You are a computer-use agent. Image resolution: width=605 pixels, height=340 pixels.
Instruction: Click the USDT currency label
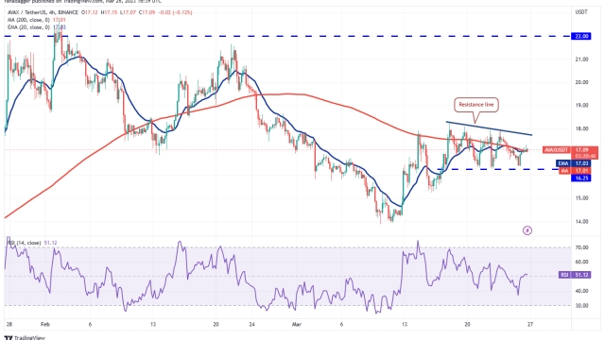pyautogui.click(x=581, y=12)
